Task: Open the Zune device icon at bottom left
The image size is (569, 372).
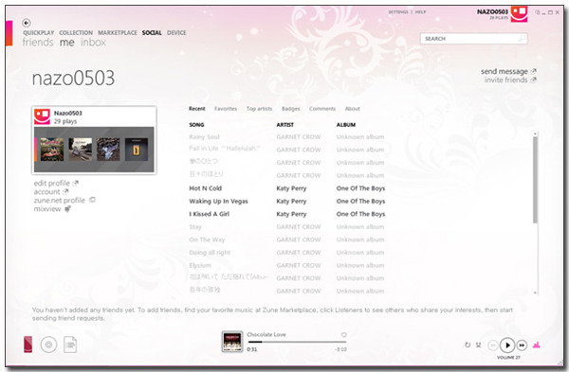Action: coord(28,345)
